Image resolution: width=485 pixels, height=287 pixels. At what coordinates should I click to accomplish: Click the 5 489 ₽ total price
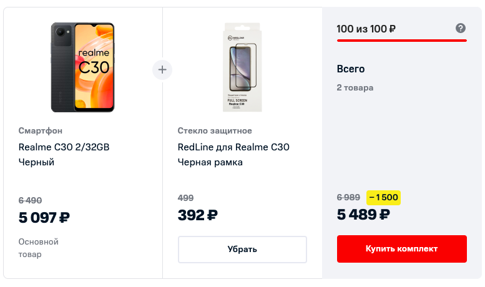coord(363,215)
